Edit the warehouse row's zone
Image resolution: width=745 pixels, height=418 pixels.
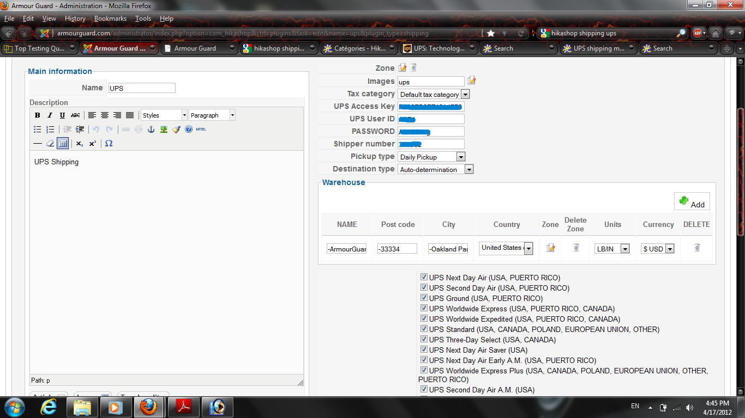[x=550, y=248]
